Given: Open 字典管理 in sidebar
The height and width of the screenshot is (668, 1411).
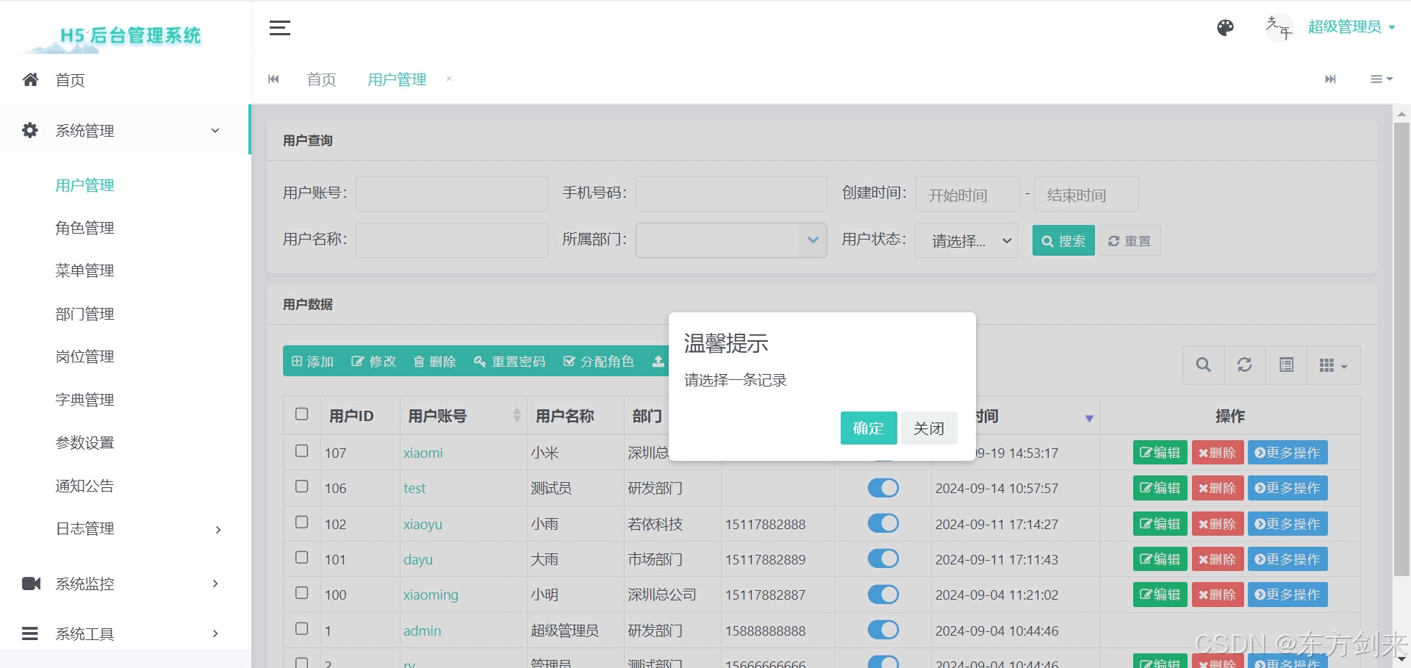Looking at the screenshot, I should click(x=85, y=400).
